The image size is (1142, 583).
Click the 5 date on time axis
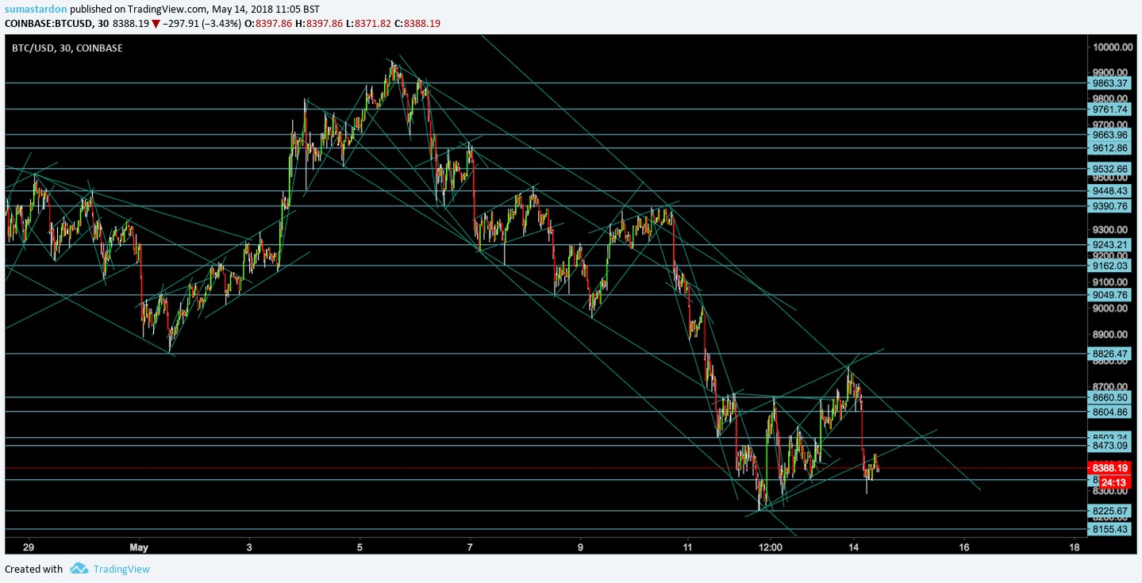pos(360,547)
